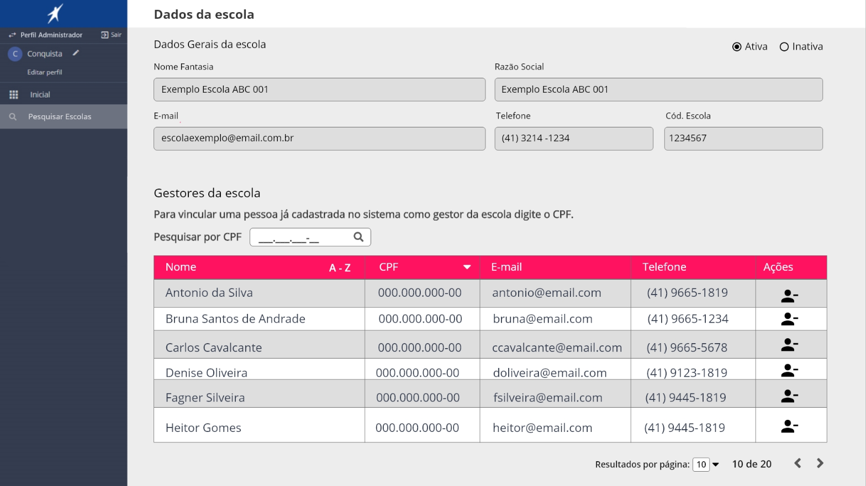Click the email fsilveira@email.com

(548, 398)
